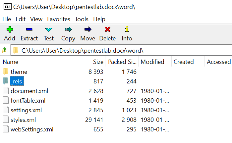
Task: Click modified date of document.xml
Action: 155,91
